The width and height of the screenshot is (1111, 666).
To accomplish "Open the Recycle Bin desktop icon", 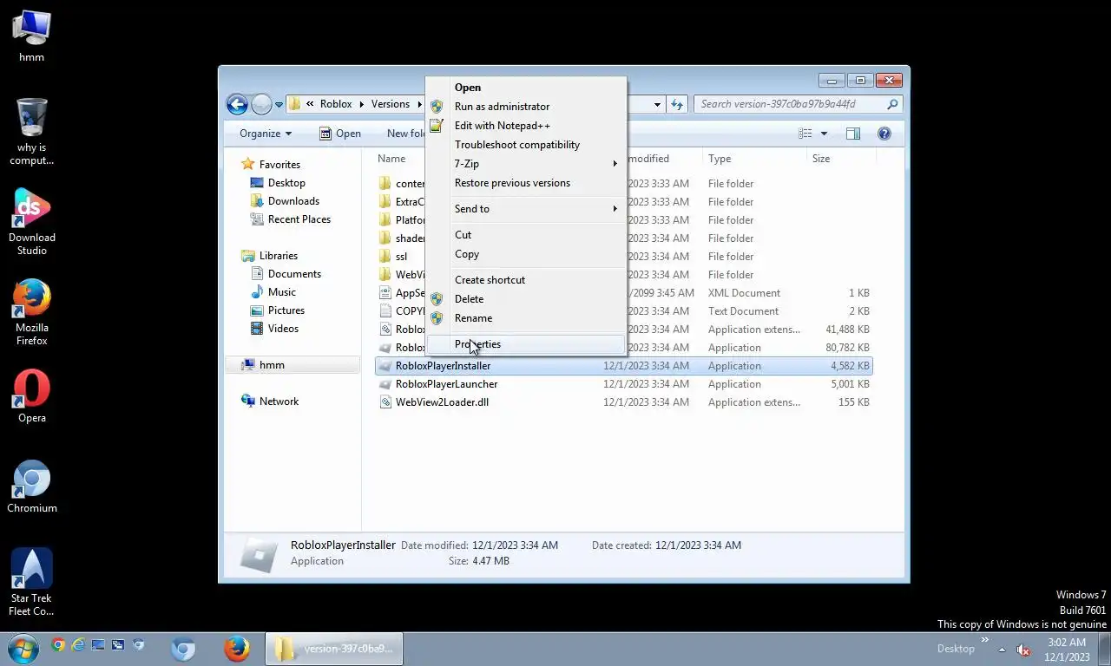I will 31,132.
